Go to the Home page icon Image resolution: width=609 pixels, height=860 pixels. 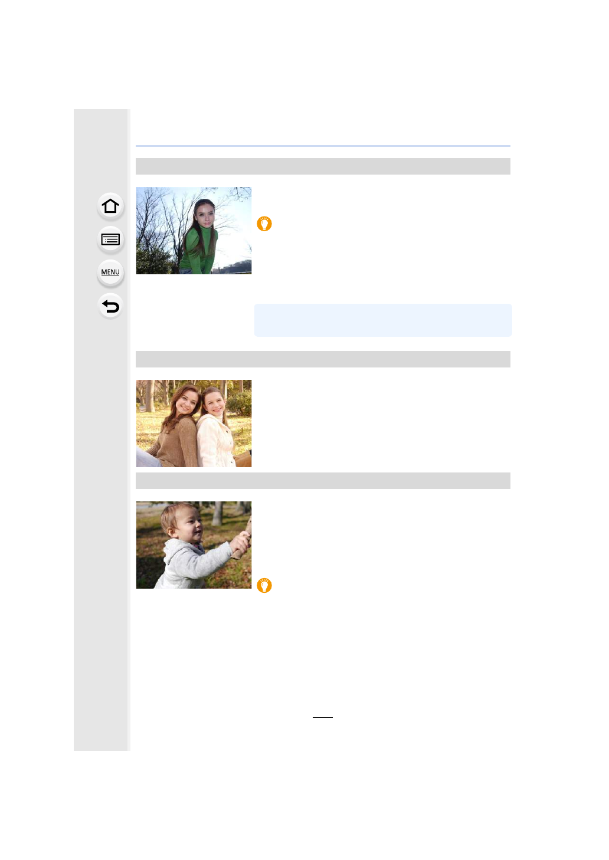pyautogui.click(x=110, y=206)
